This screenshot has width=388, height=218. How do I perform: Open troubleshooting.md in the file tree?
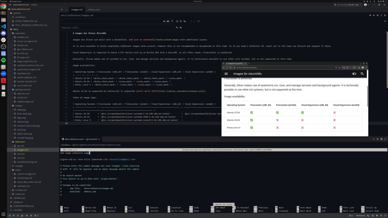coord(27,162)
